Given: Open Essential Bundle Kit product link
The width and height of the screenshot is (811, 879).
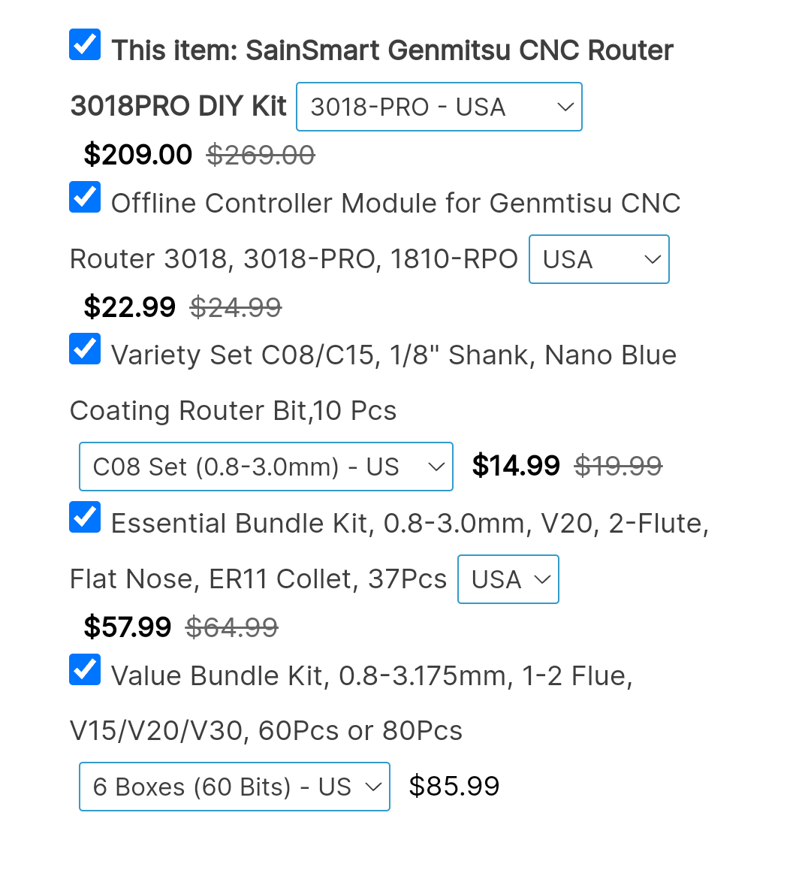Looking at the screenshot, I should [x=409, y=524].
